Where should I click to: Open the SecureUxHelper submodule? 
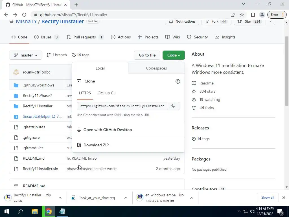click(x=42, y=116)
